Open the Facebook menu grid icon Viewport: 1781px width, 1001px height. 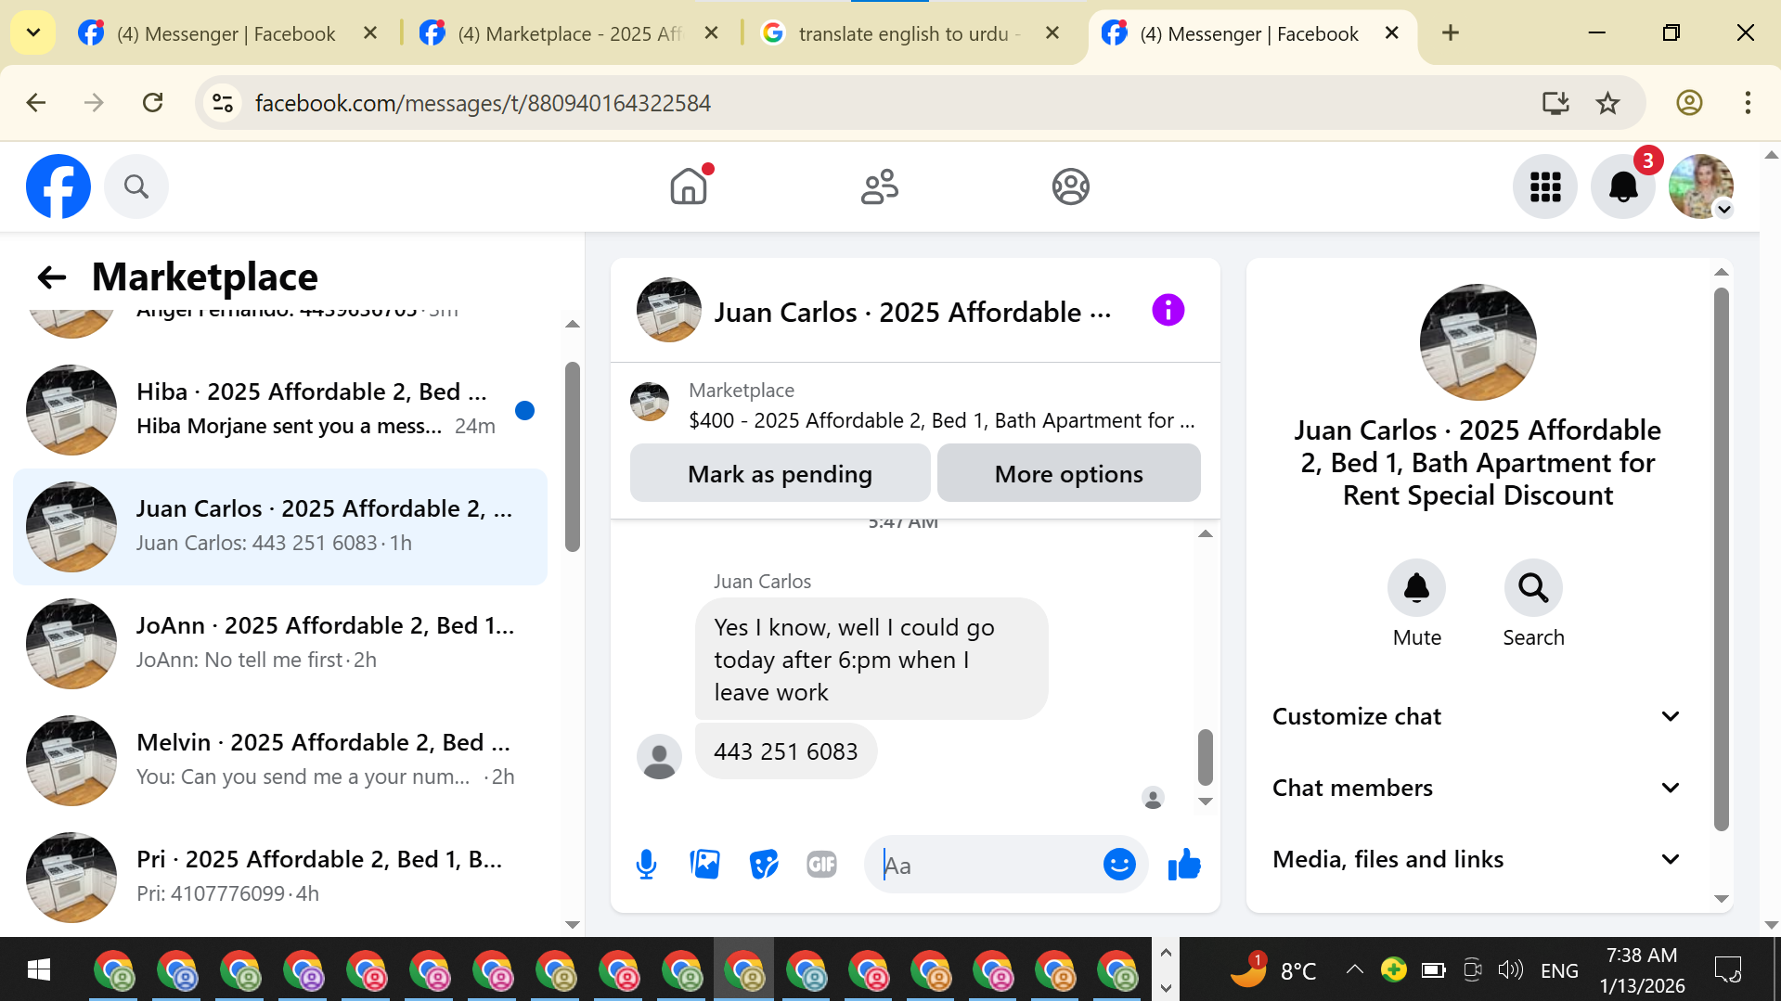pyautogui.click(x=1545, y=186)
